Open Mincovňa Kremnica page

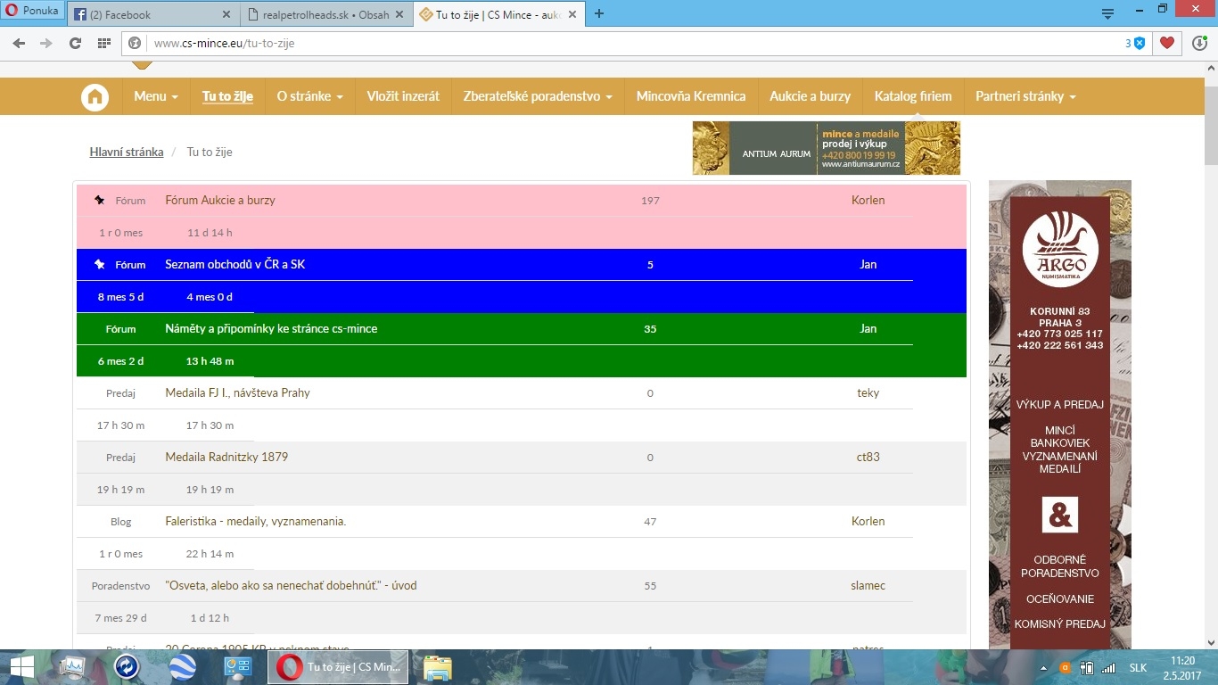click(691, 96)
